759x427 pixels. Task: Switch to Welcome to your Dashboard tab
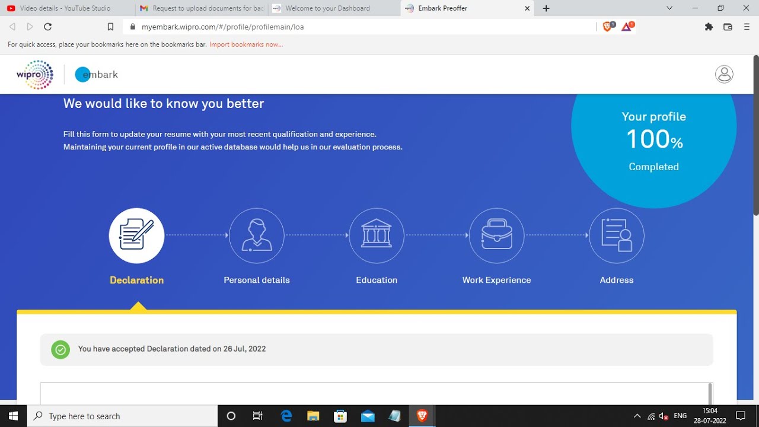334,8
